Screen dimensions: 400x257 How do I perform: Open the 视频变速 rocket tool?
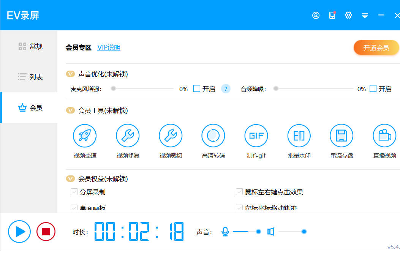click(85, 136)
